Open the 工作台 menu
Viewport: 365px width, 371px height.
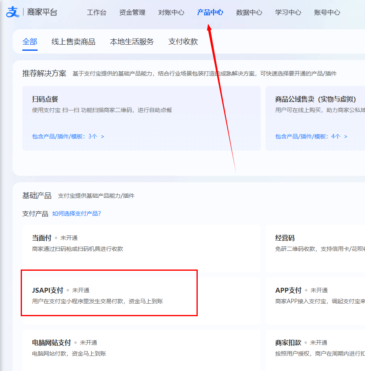coord(97,12)
